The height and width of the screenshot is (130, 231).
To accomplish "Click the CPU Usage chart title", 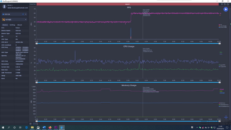I will point(129,47).
